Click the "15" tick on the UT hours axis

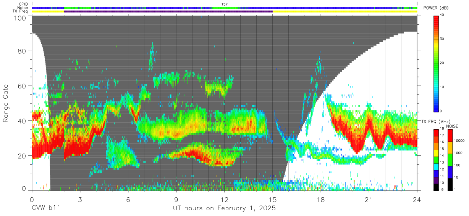(x=273, y=199)
